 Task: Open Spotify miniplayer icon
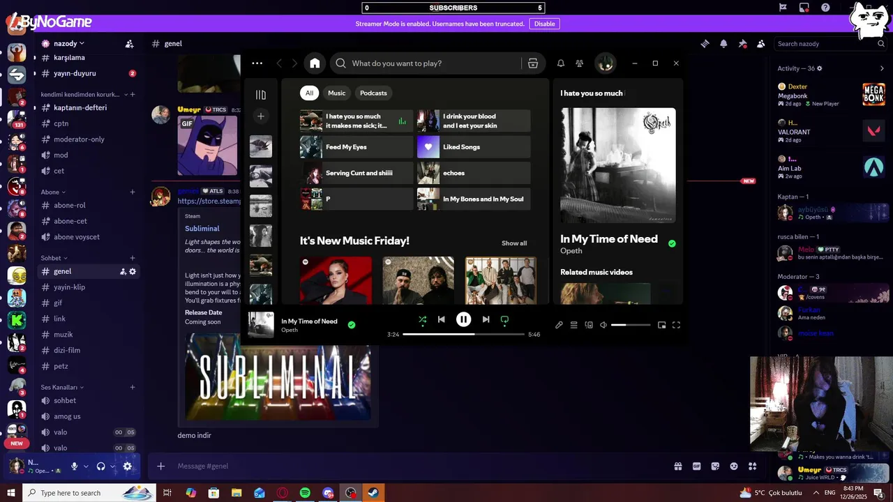661,325
